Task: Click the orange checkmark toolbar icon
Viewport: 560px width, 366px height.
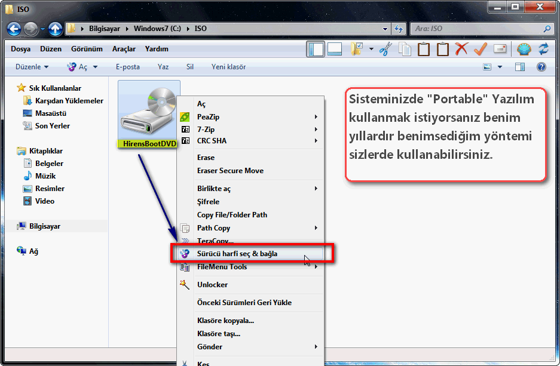Action: [481, 49]
